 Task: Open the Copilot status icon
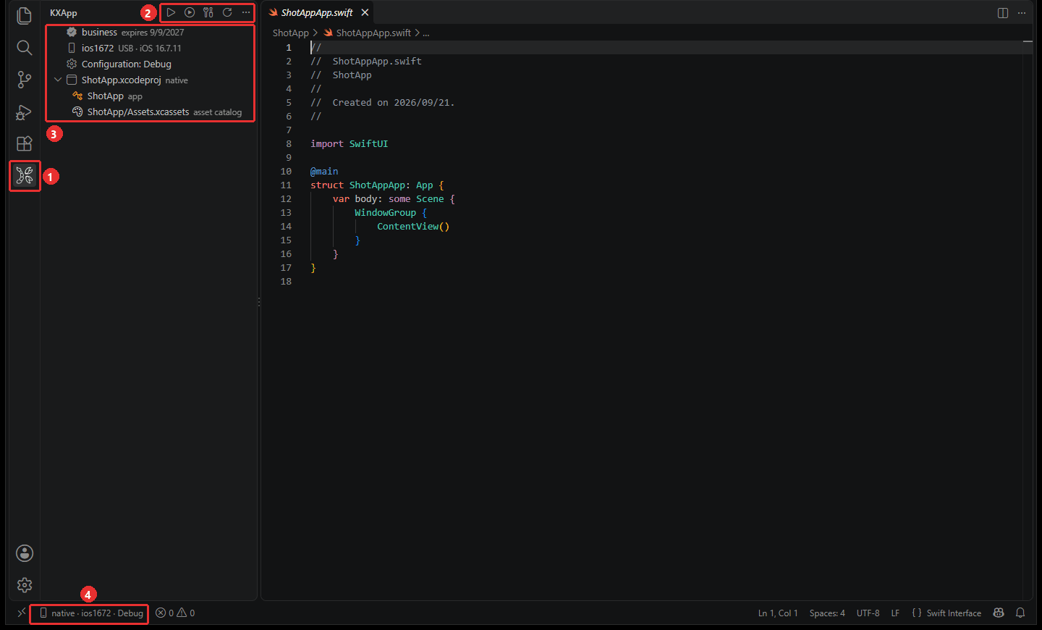pos(999,613)
